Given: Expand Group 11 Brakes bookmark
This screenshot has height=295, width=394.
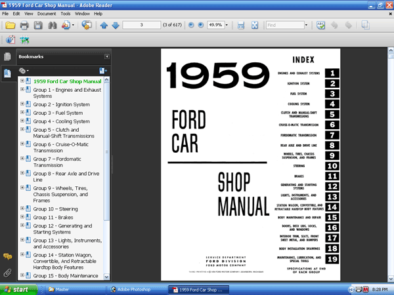Looking at the screenshot, I should pyautogui.click(x=22, y=217).
